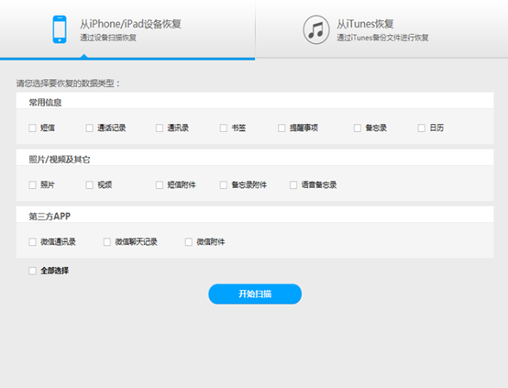Viewport: 508px width, 388px height.
Task: Check the 微信聊天记录 checkbox
Action: 107,242
